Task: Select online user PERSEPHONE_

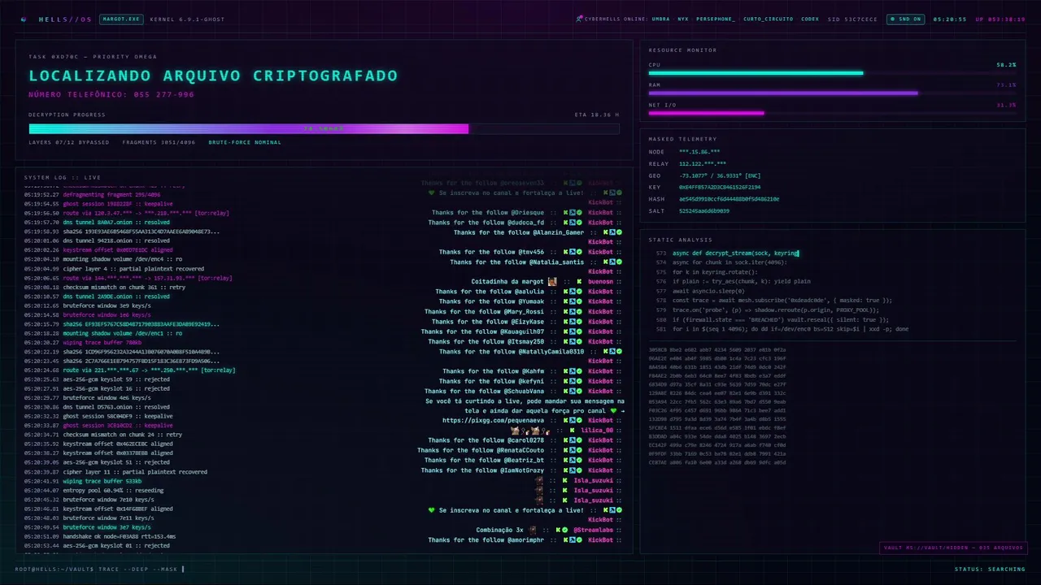Action: tap(716, 19)
